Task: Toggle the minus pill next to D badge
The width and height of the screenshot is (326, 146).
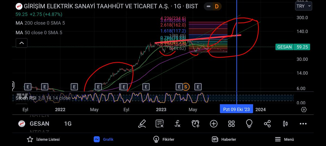Action: pos(208,6)
